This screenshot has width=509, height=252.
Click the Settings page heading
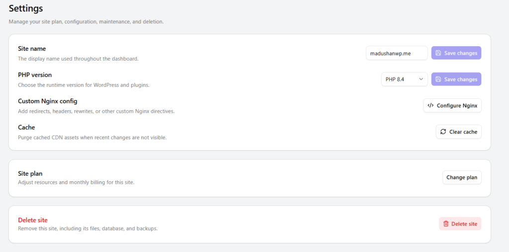tap(26, 8)
